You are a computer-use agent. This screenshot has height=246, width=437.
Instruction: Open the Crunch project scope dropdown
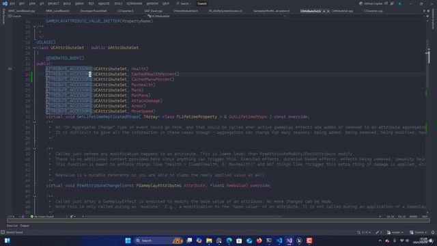pyautogui.click(x=76, y=16)
